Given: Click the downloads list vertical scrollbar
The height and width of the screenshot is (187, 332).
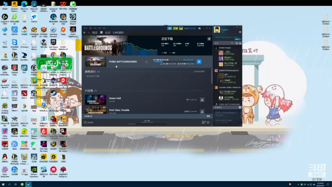Looking at the screenshot, I should pos(211,76).
